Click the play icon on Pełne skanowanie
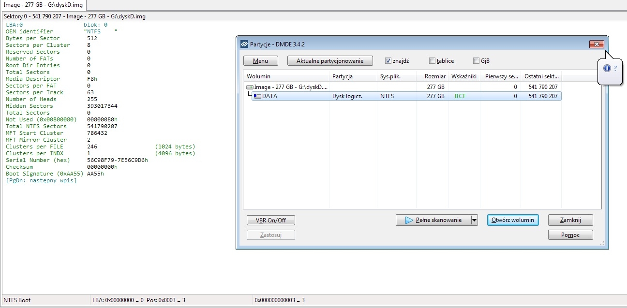The height and width of the screenshot is (308, 627). (409, 220)
